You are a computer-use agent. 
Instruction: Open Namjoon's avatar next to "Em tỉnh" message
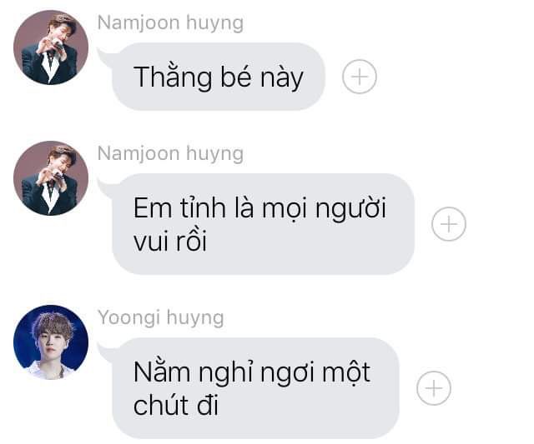coord(51,177)
